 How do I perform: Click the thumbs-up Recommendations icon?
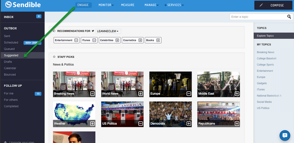pyautogui.click(x=54, y=31)
